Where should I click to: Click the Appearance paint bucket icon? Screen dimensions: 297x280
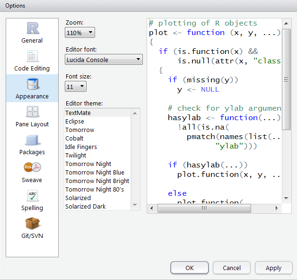32,84
